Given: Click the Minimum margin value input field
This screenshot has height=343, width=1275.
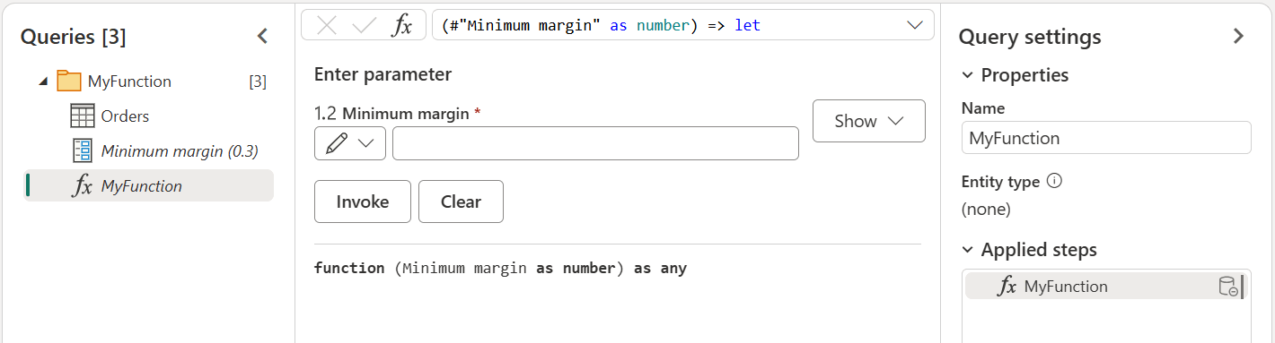Looking at the screenshot, I should [x=595, y=143].
